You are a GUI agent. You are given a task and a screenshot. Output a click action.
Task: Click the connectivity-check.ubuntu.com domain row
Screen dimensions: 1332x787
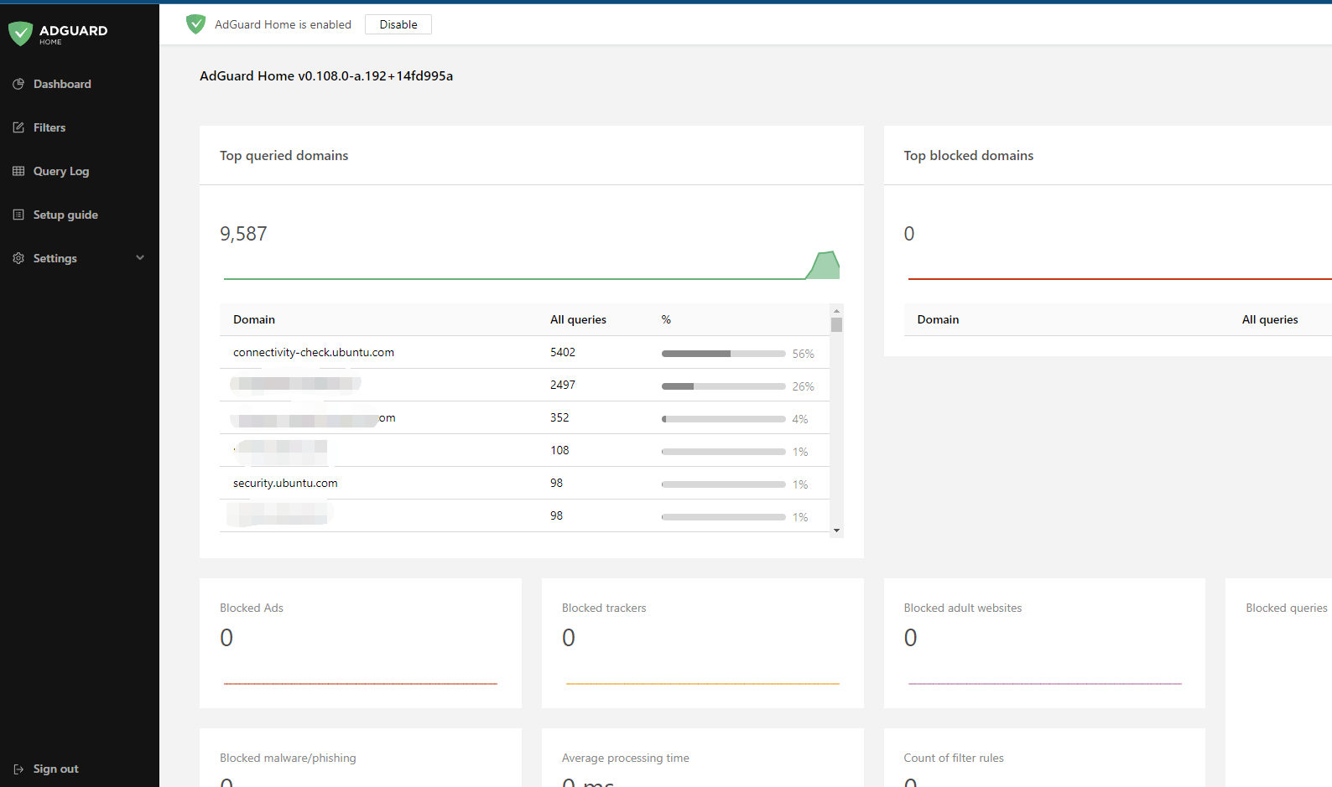[525, 352]
